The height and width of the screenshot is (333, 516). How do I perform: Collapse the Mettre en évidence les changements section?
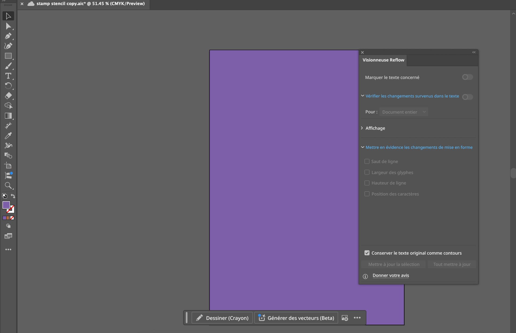362,147
